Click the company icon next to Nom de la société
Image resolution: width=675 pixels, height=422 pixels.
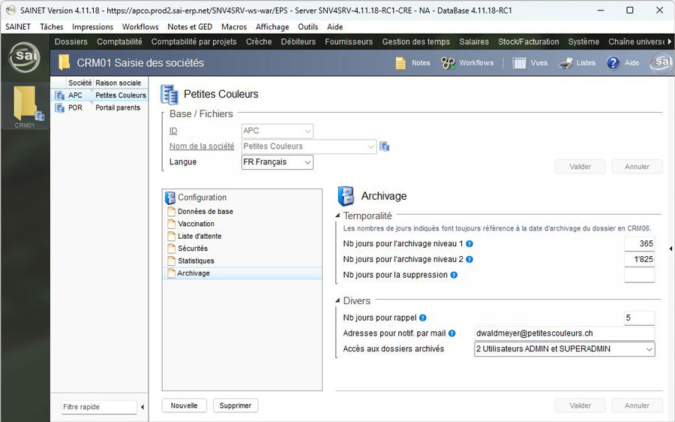[385, 146]
